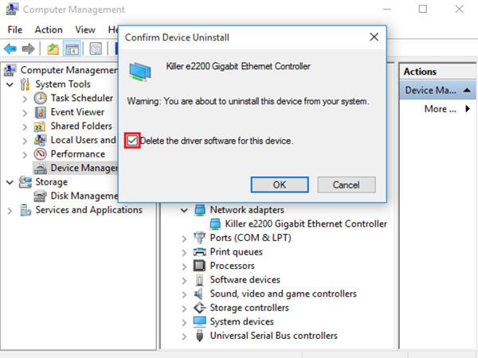Open the File menu

(x=15, y=29)
